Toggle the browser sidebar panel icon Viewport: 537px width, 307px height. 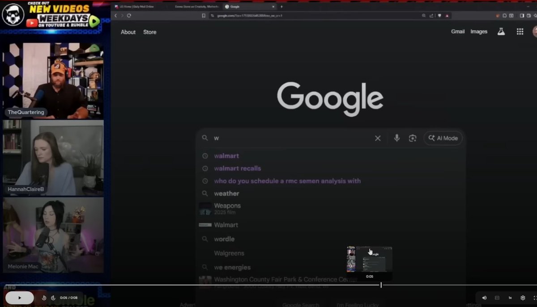point(522,15)
